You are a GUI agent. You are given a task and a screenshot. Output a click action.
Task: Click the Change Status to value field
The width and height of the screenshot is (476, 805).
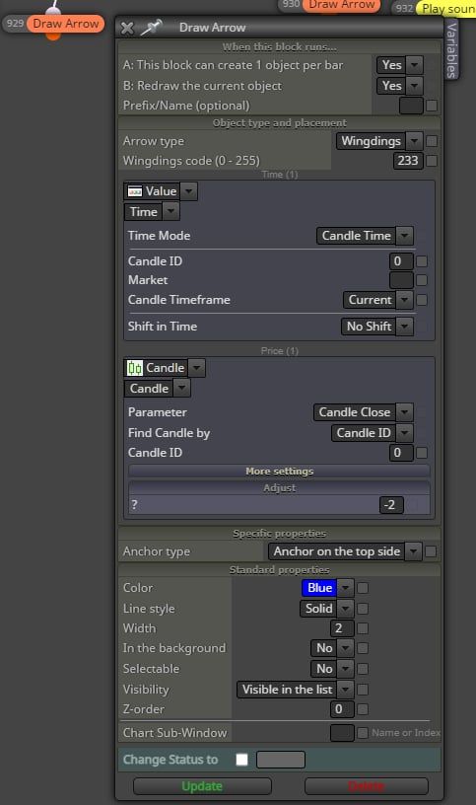pyautogui.click(x=281, y=760)
